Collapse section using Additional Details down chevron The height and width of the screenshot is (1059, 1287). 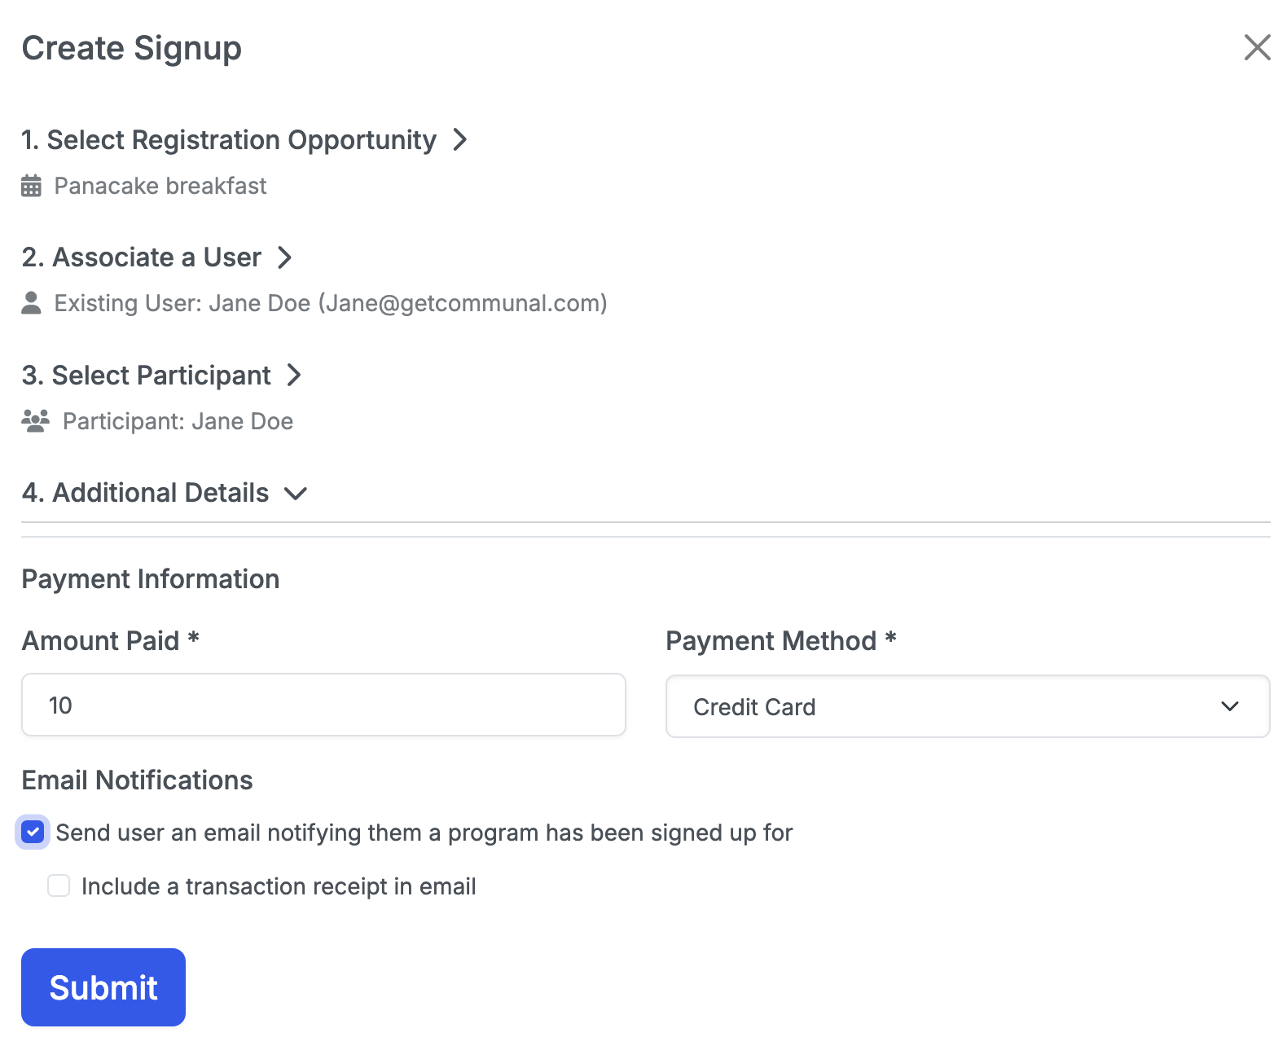(295, 493)
